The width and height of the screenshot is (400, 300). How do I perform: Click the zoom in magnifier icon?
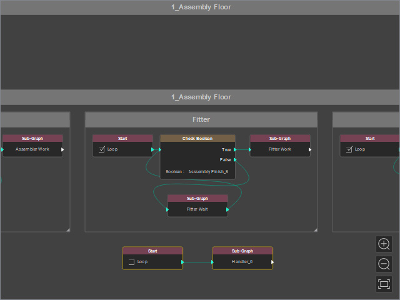[x=384, y=244]
